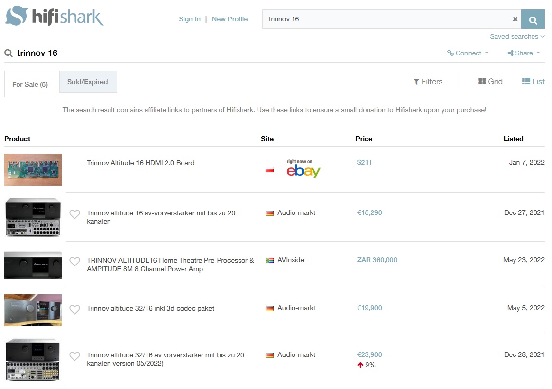This screenshot has height=389, width=552.
Task: Click the eBay logo on first listing
Action: pos(303,169)
